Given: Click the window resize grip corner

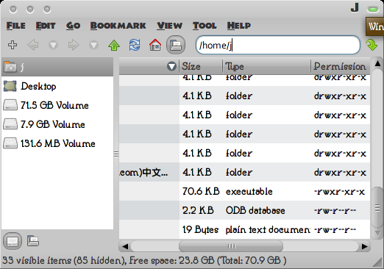Looking at the screenshot, I should [x=378, y=263].
